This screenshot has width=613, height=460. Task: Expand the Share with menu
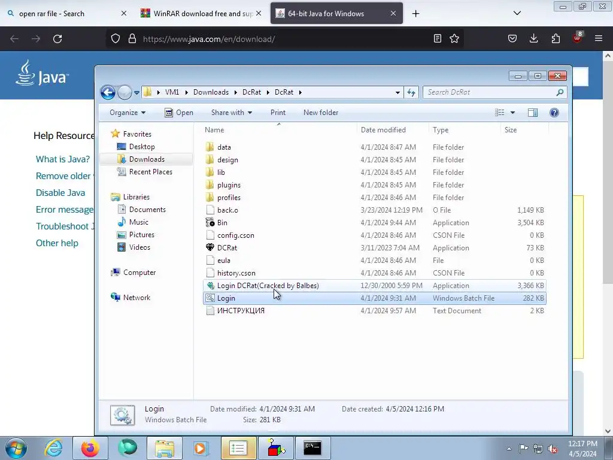pos(232,113)
